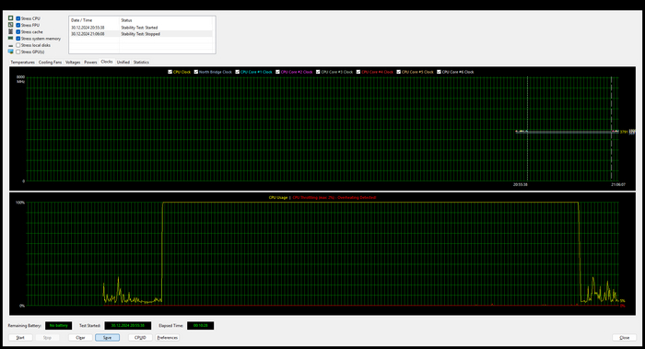Screen dimensions: 645x349
Task: Open the Powers tab
Action: (x=90, y=62)
